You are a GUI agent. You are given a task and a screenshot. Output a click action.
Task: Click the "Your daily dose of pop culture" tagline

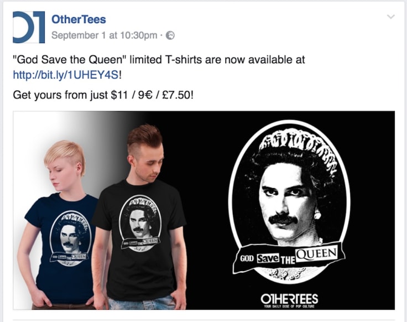tap(289, 307)
